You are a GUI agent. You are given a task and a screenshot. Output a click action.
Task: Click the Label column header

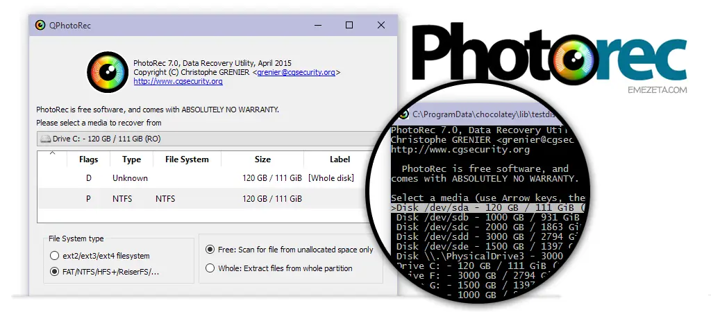pyautogui.click(x=340, y=159)
